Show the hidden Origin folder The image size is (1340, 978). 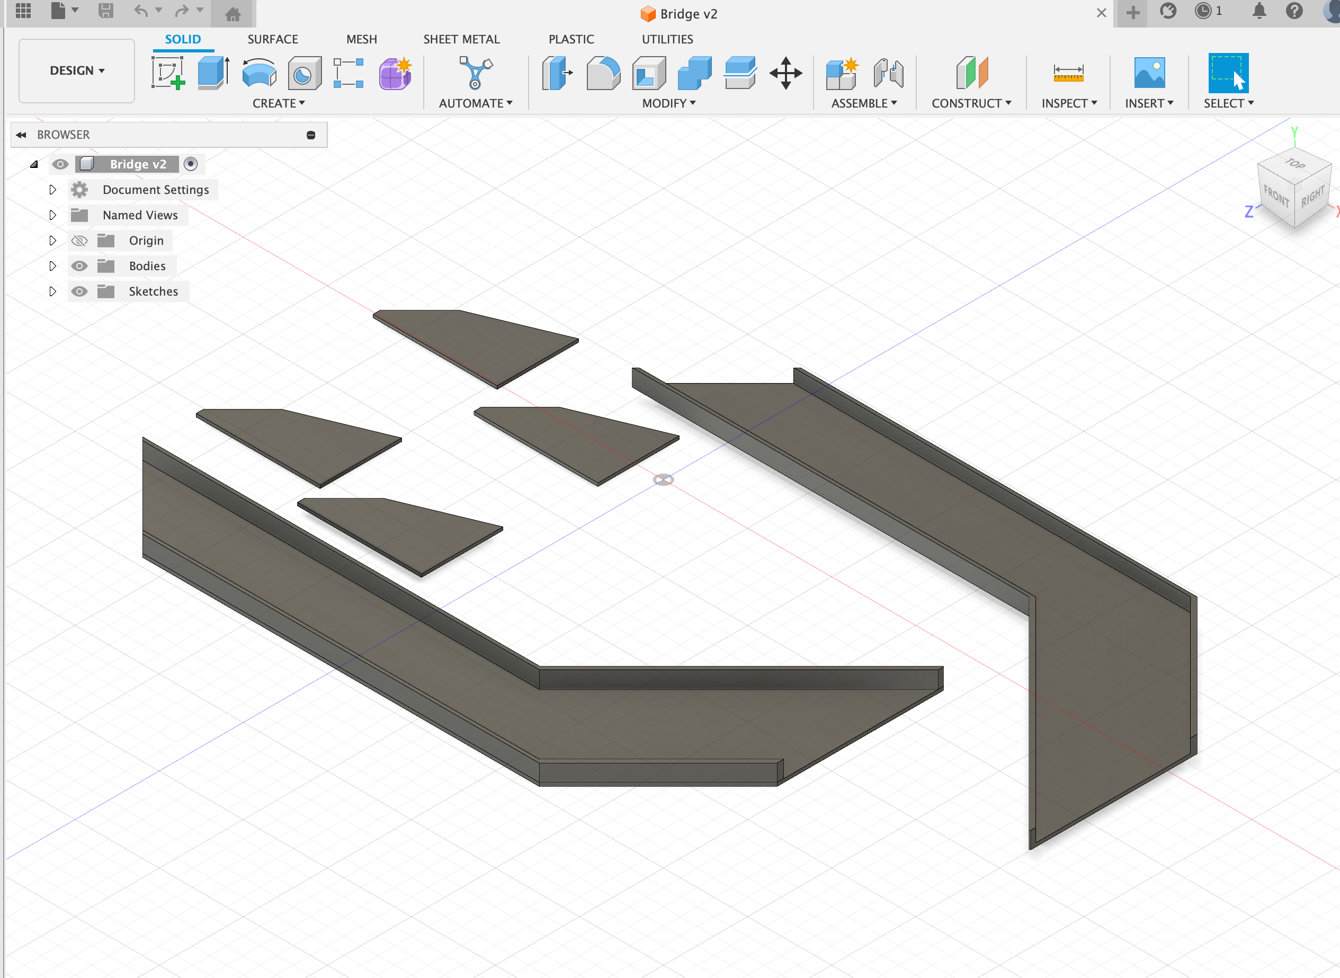click(79, 241)
